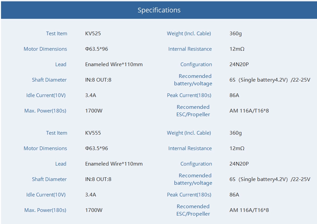Click Max. Power(180s) label in KV555 section
The height and width of the screenshot is (224, 317).
45,210
